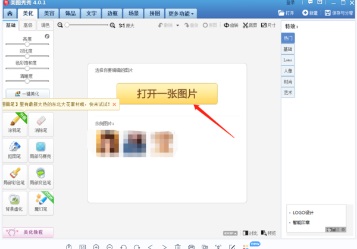Expand the EXIF info panel
The height and width of the screenshot is (249, 357).
[230, 234]
